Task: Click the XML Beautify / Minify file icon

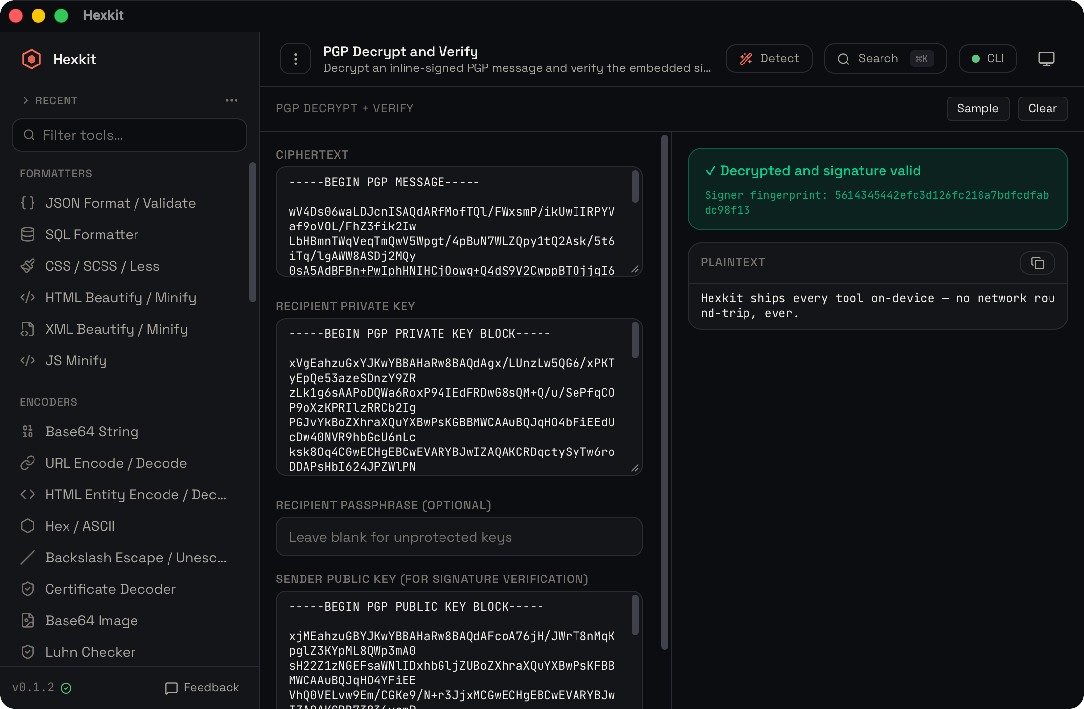Action: [x=28, y=329]
